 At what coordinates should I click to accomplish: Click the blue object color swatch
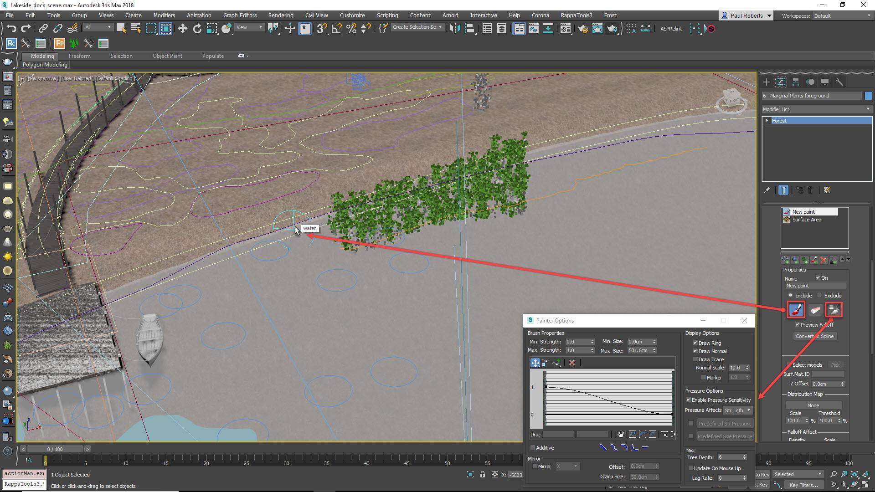[868, 96]
